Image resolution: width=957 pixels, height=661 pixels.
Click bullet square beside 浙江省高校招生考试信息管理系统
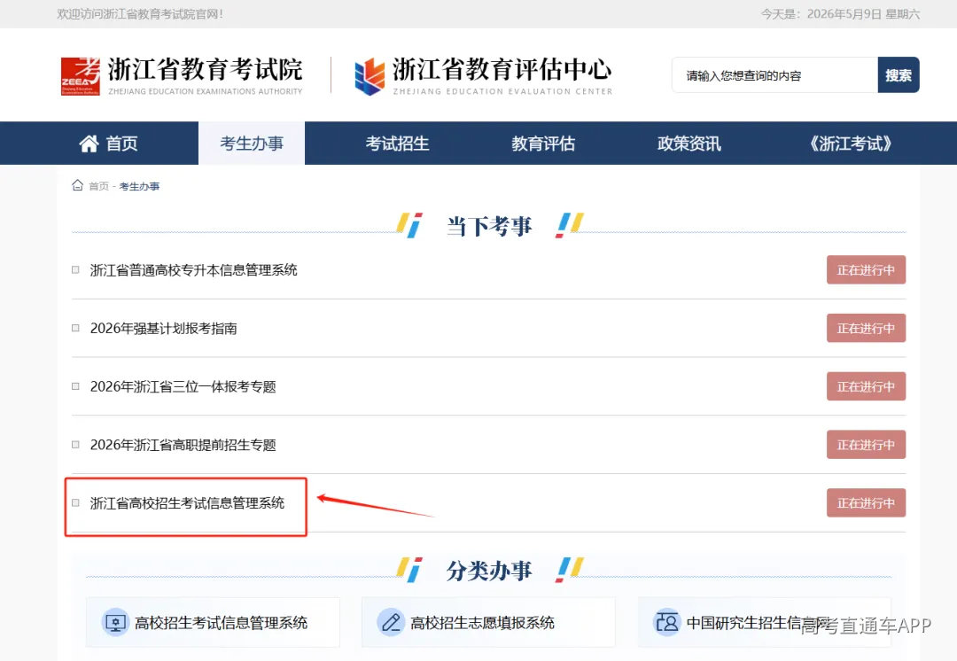[75, 503]
